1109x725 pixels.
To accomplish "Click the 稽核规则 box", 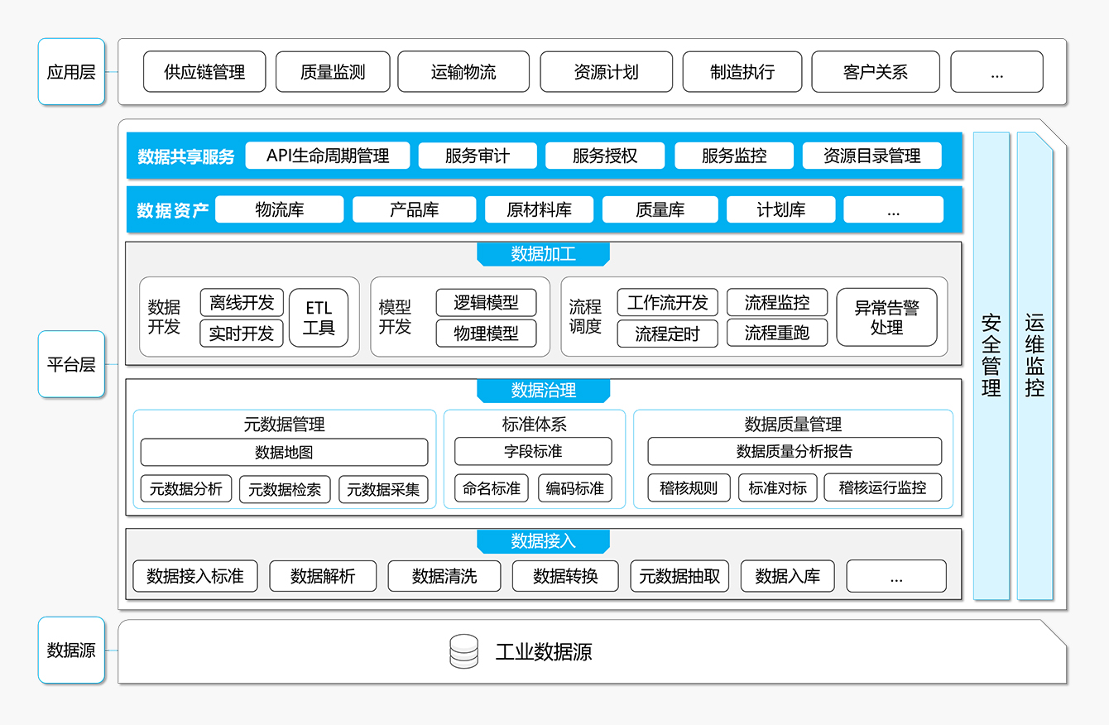I will (x=689, y=487).
